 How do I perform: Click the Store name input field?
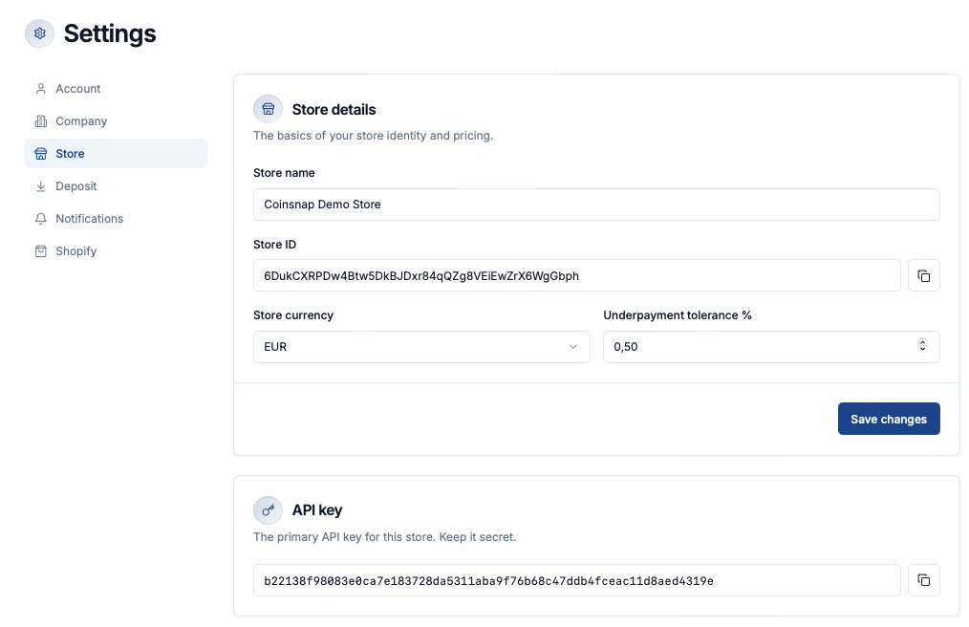tap(596, 205)
